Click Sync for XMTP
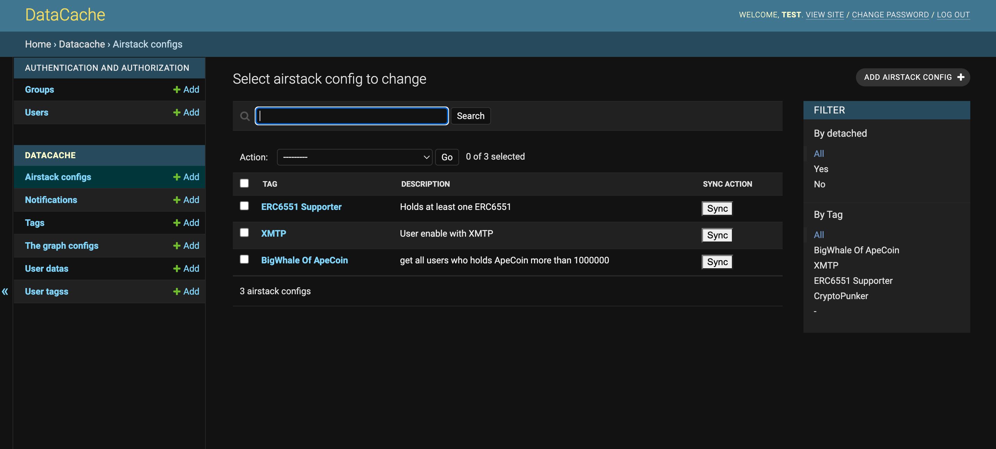This screenshot has width=996, height=449. 717,235
